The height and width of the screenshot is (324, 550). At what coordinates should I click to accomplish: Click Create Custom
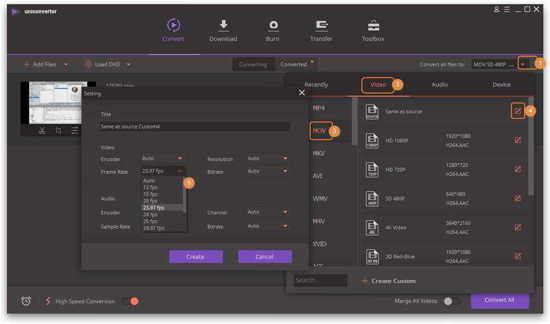tap(389, 281)
